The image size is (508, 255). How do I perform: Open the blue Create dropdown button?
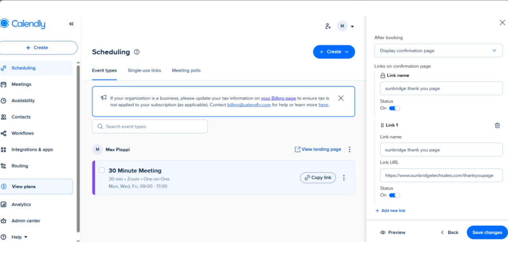click(x=334, y=52)
